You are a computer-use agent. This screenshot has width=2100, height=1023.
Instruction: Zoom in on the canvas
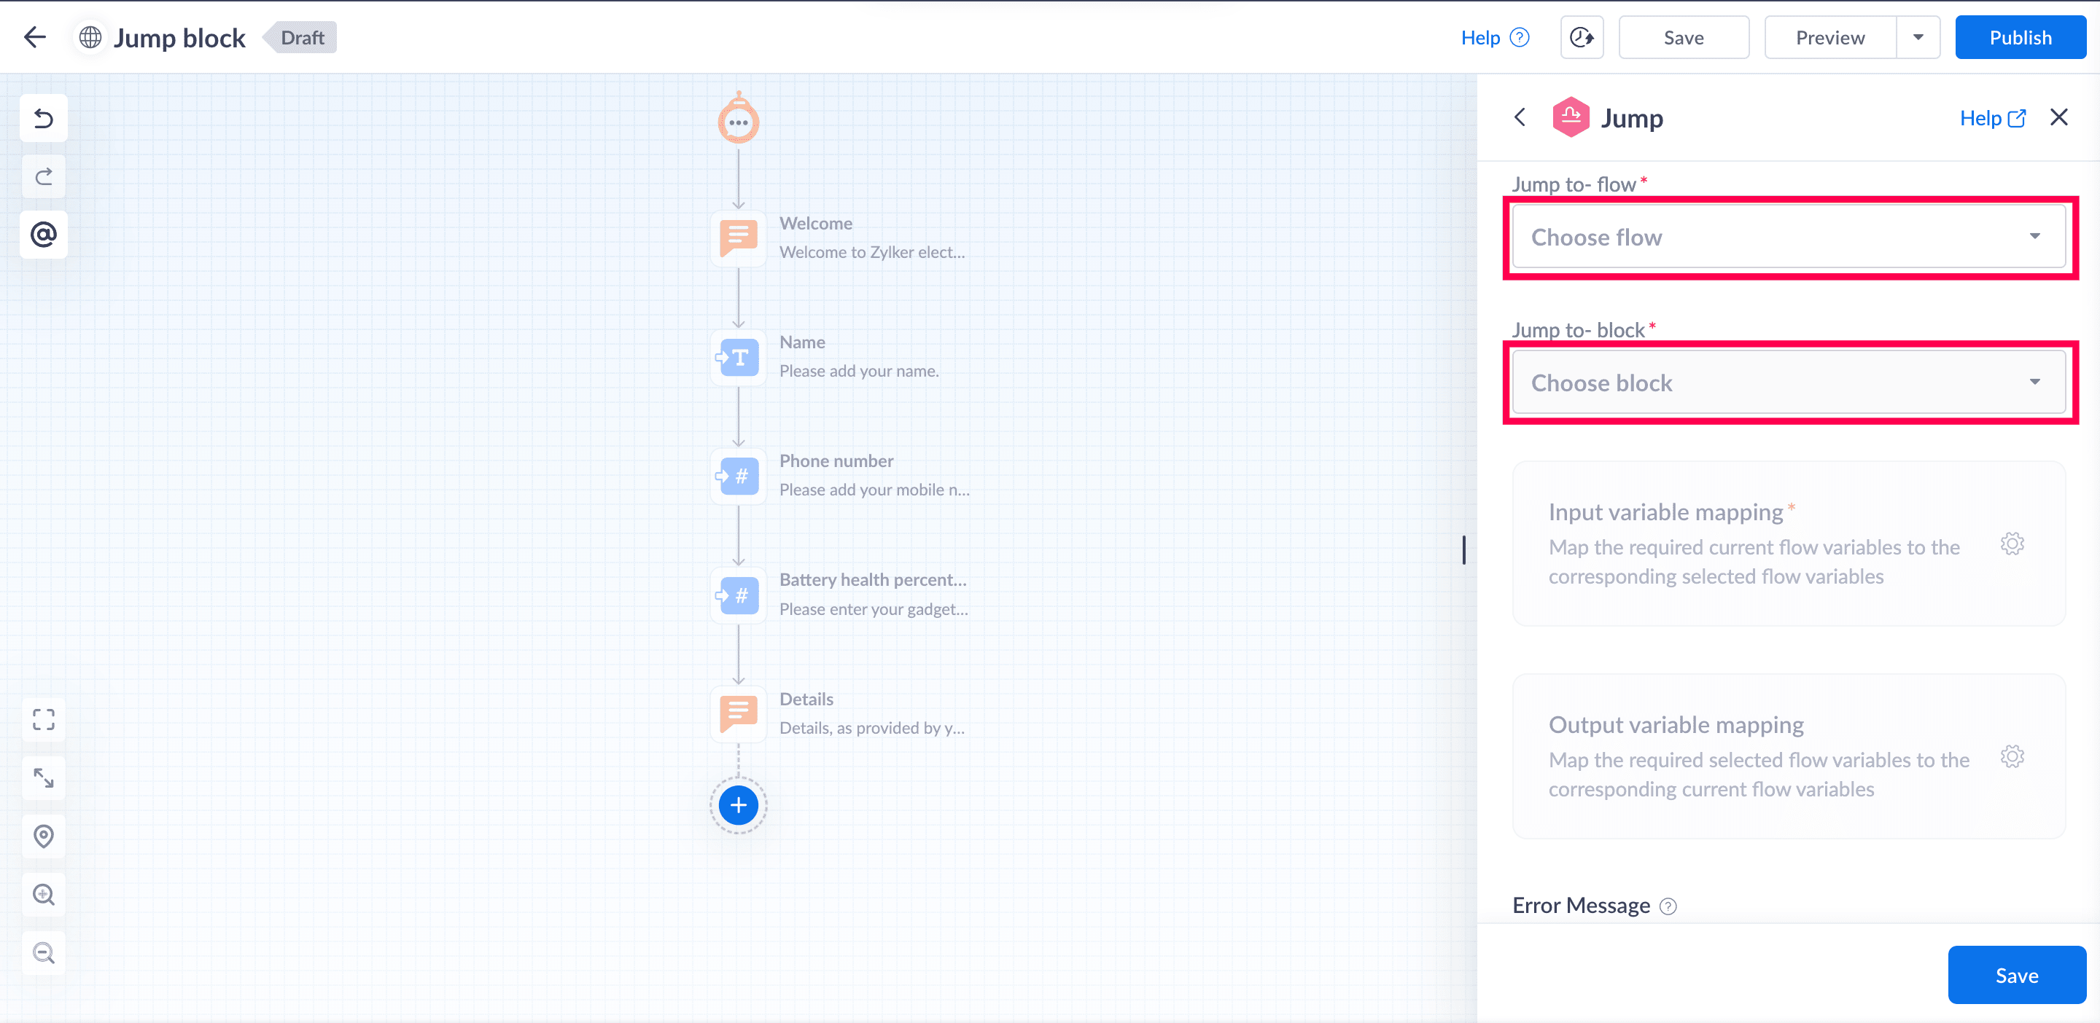pos(43,895)
